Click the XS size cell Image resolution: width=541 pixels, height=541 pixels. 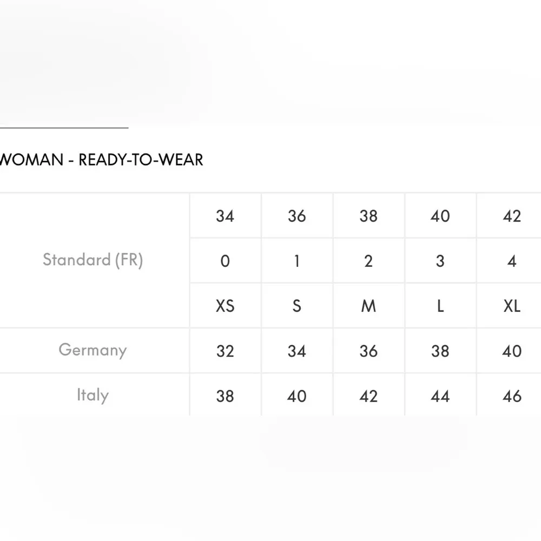tap(225, 306)
